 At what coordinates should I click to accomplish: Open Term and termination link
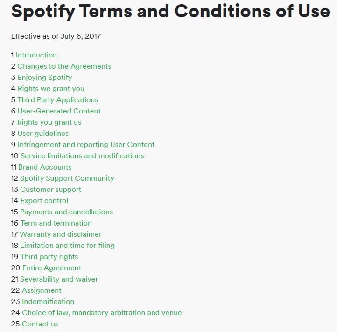(x=56, y=223)
